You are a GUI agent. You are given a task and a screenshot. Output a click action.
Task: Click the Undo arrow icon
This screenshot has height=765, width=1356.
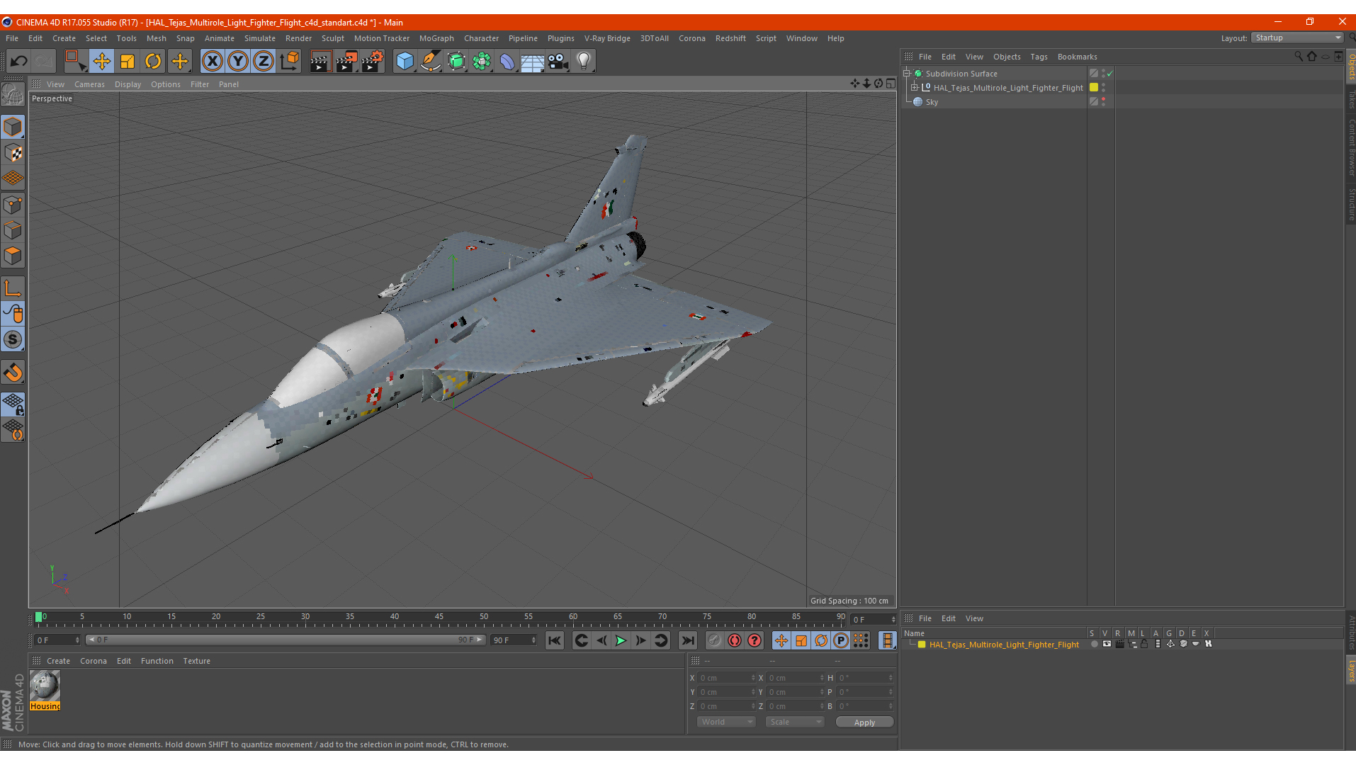pos(19,62)
